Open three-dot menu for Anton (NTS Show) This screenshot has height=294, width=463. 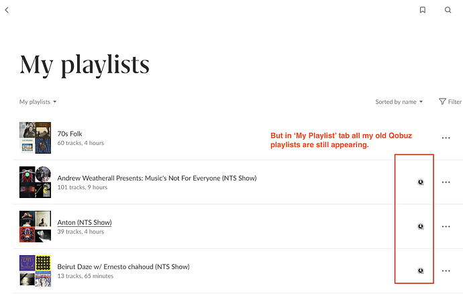[x=446, y=226]
